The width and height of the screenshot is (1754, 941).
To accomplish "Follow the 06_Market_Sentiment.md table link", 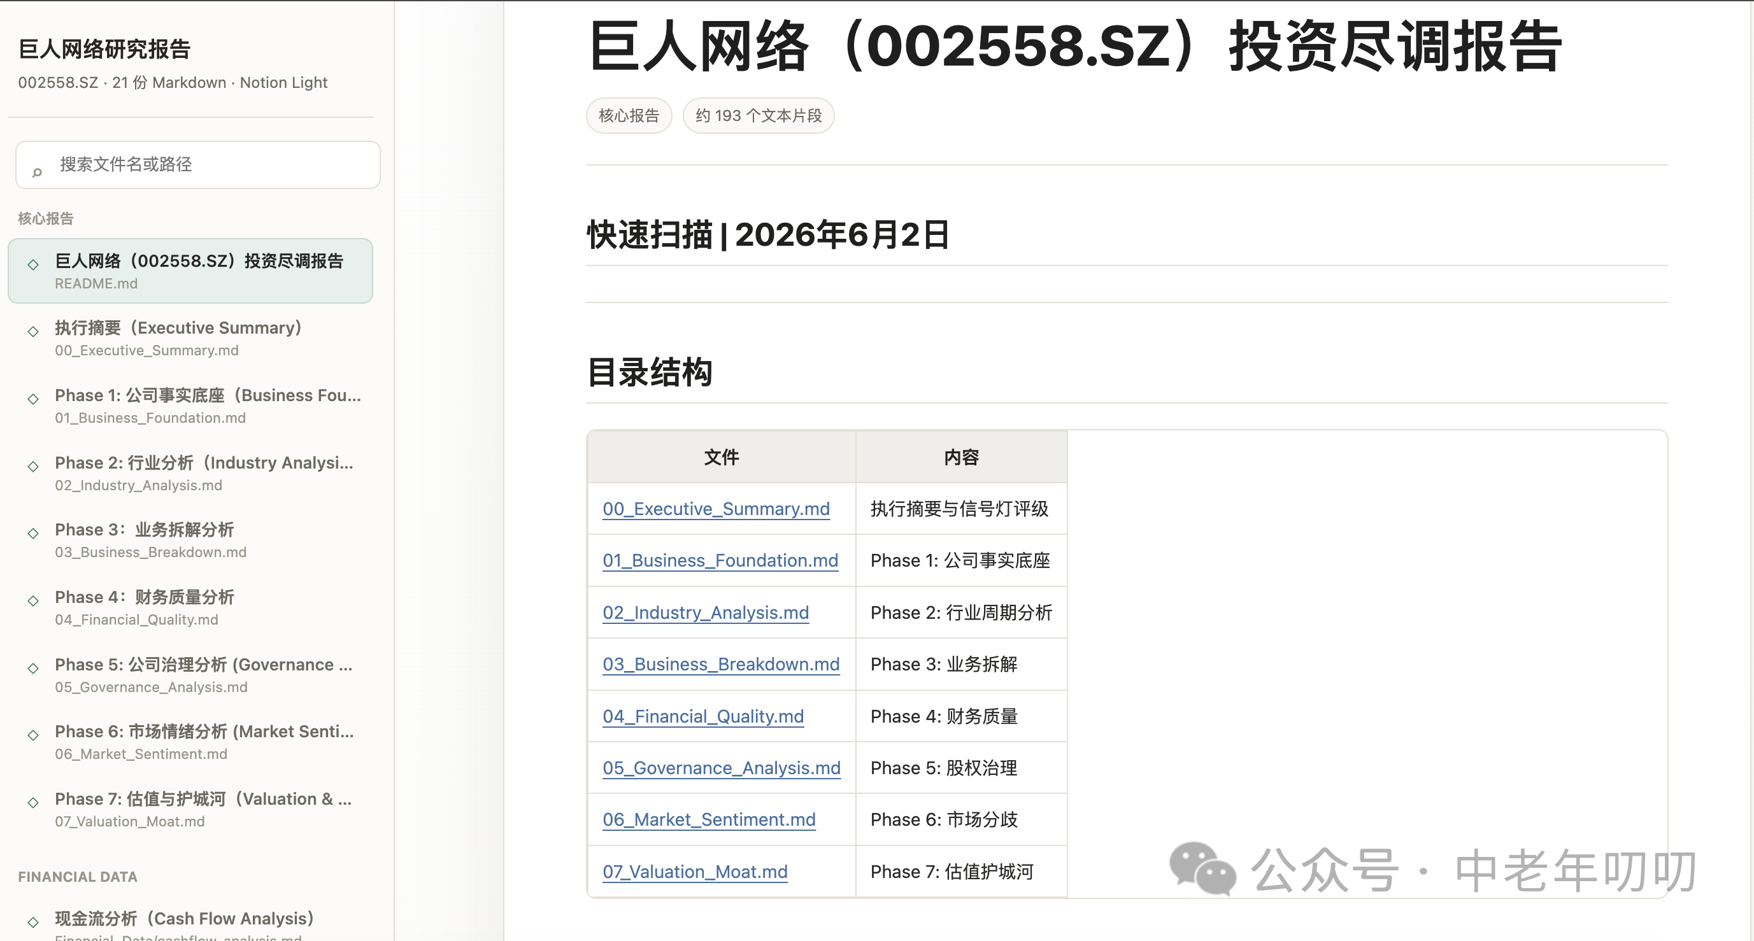I will coord(709,820).
